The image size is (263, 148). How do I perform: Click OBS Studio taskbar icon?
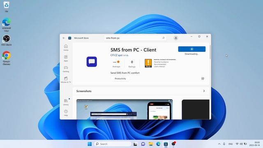[173, 144]
